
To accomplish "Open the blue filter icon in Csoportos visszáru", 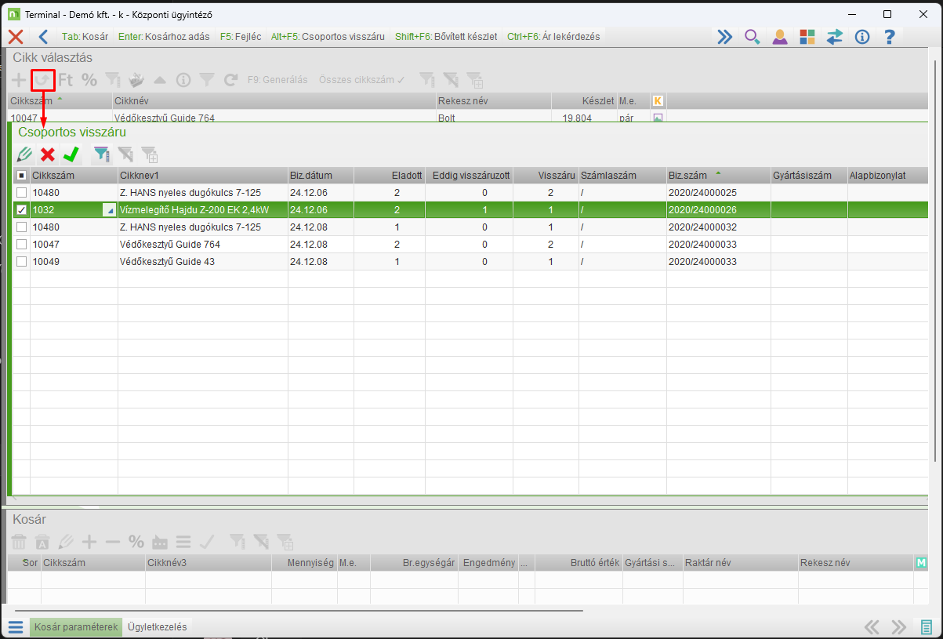I will [x=101, y=154].
